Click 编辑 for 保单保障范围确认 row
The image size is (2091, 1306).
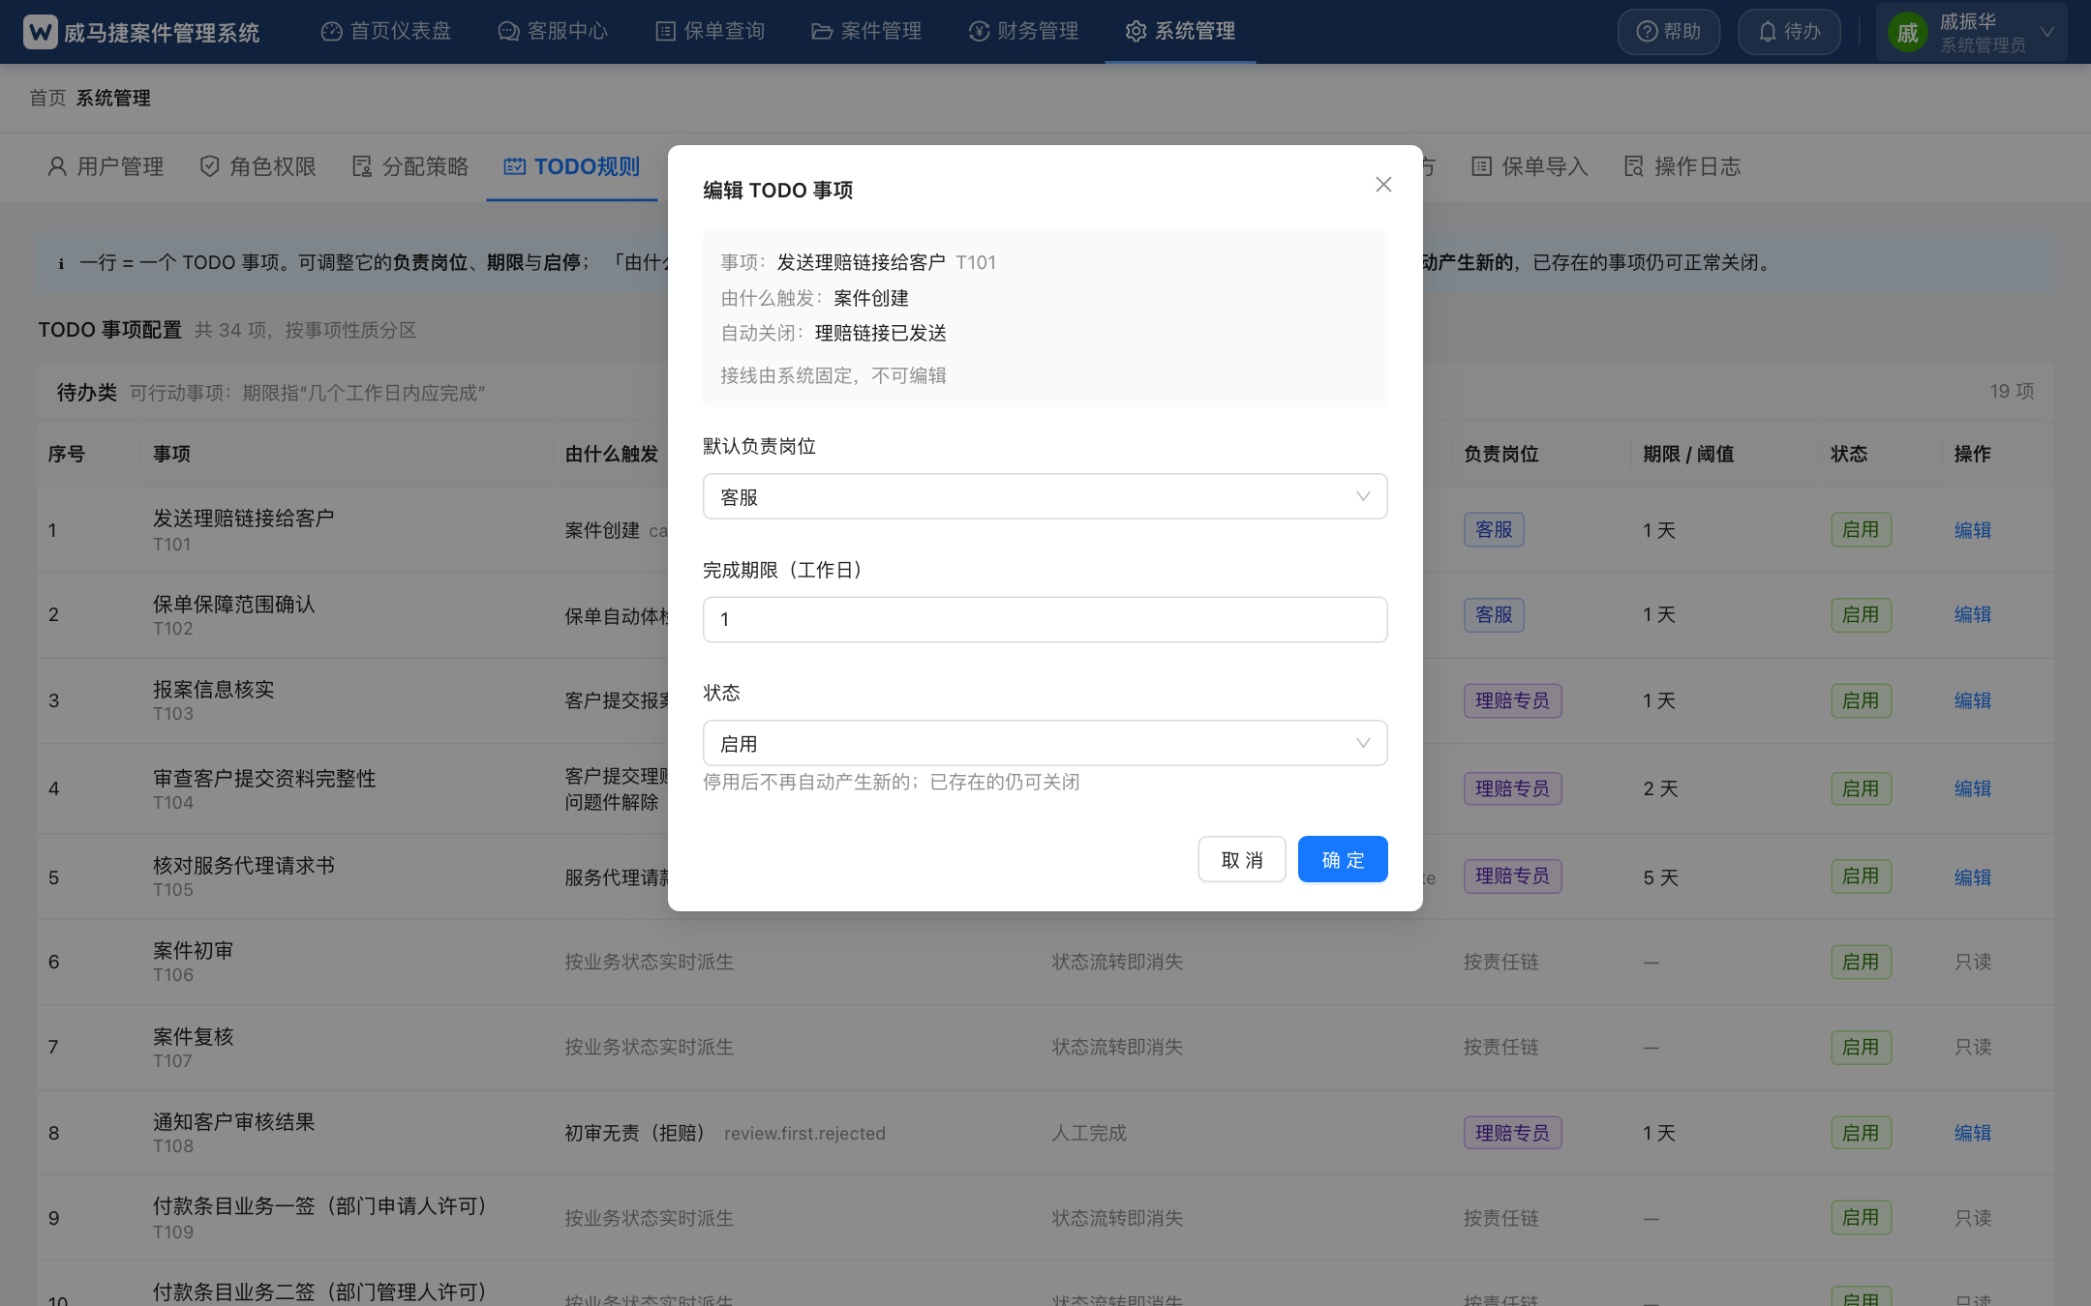[x=1972, y=614]
